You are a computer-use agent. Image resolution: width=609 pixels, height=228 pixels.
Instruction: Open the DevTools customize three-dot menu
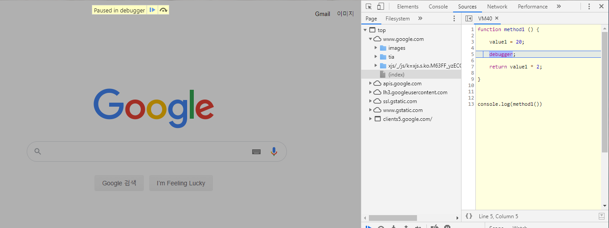[589, 6]
